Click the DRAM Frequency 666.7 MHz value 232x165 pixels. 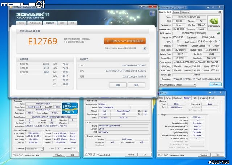[197, 117]
